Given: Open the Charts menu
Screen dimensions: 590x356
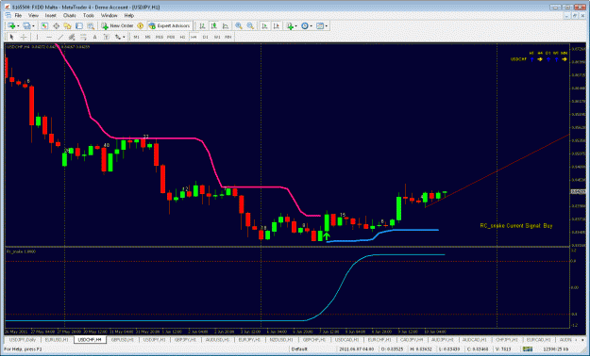Looking at the screenshot, I should pos(70,15).
